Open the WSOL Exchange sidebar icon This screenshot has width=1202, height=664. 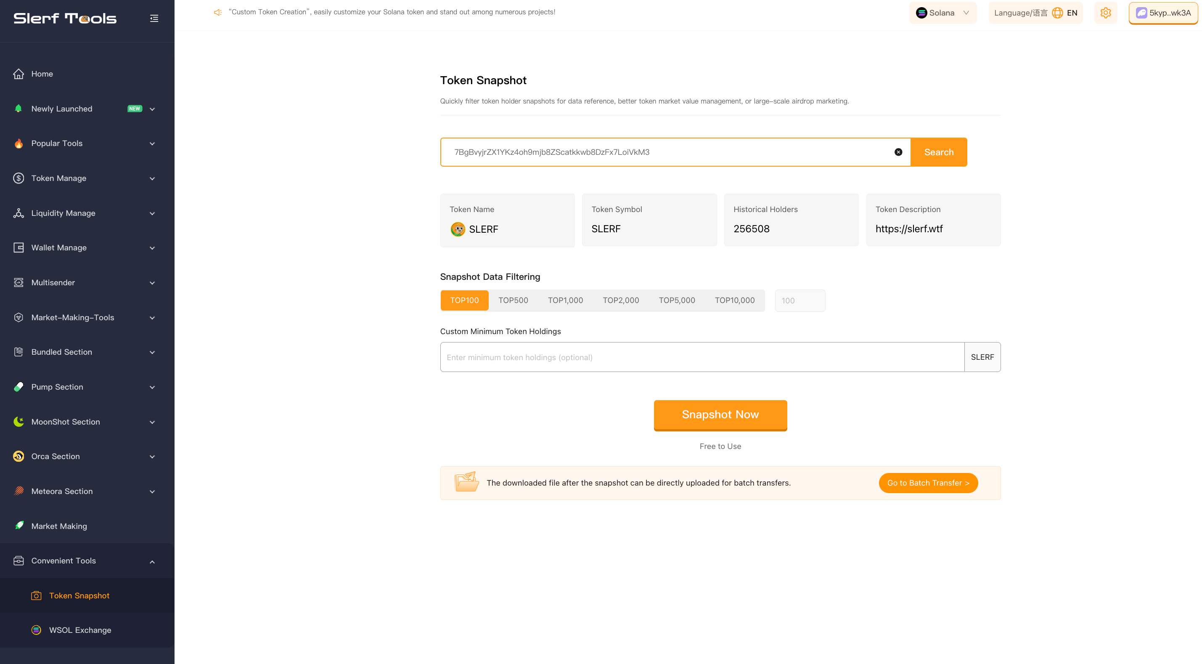36,630
